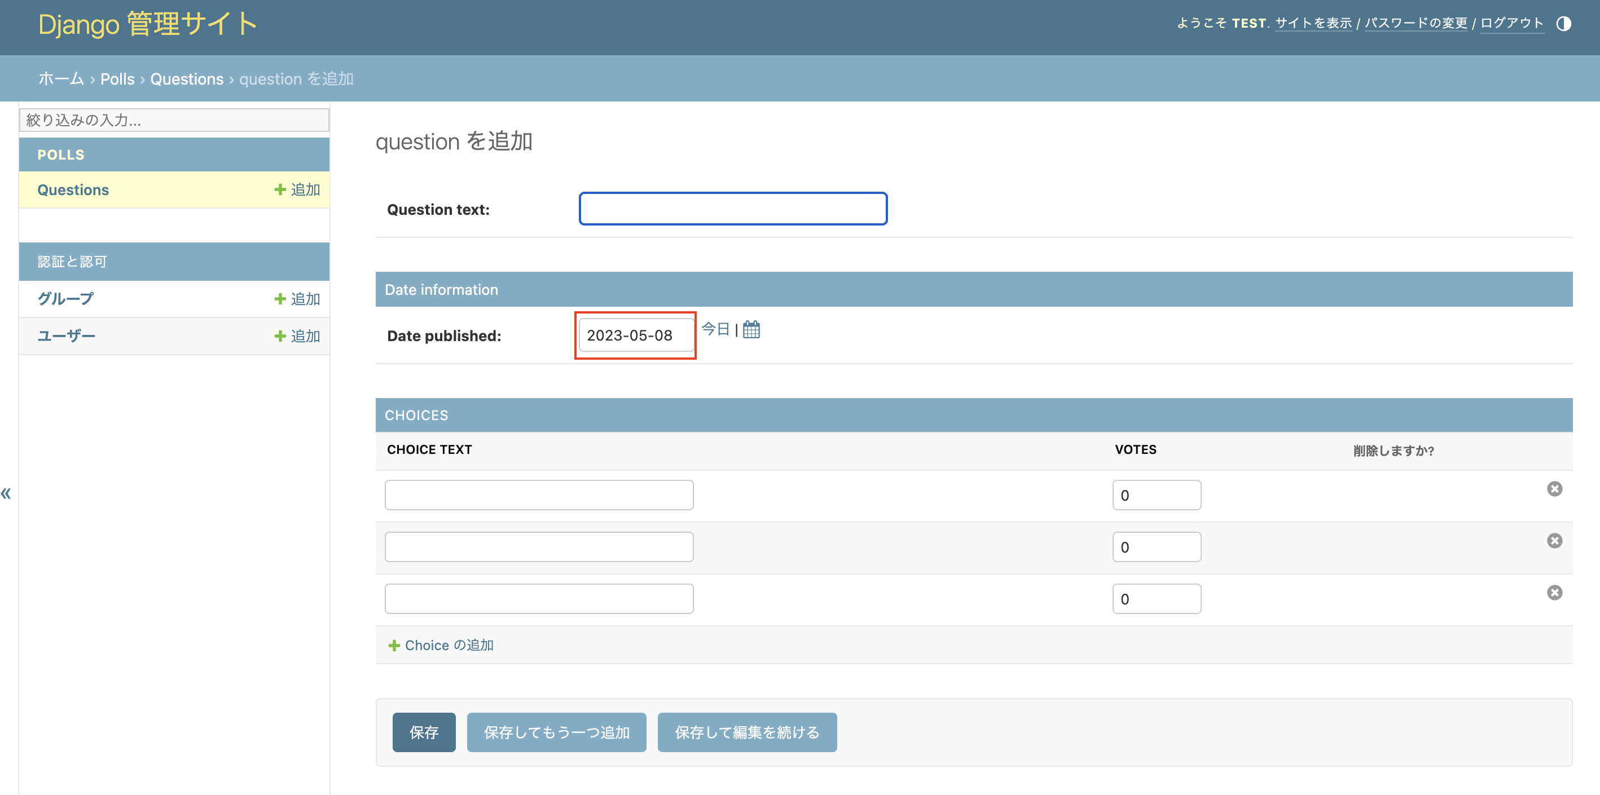Log out via the ログアウト link
The width and height of the screenshot is (1600, 795).
click(x=1512, y=23)
